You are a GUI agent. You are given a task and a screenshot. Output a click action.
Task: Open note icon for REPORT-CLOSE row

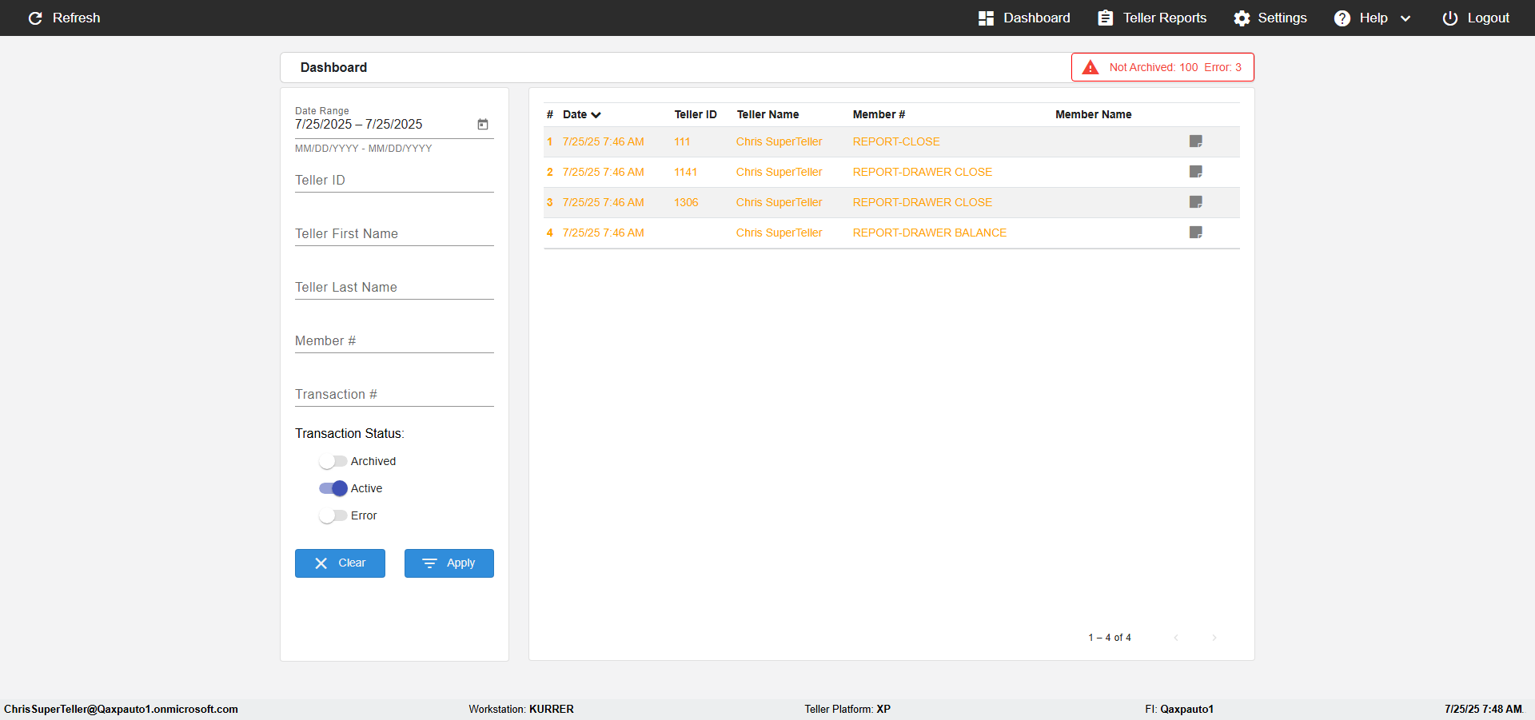click(1196, 141)
